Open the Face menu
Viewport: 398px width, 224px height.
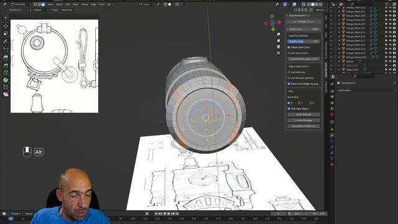coord(102,4)
